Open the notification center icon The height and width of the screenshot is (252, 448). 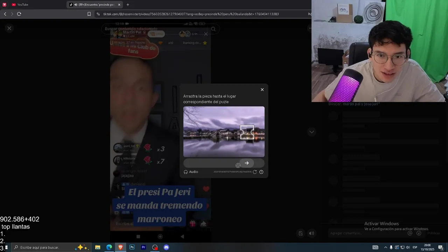441,247
